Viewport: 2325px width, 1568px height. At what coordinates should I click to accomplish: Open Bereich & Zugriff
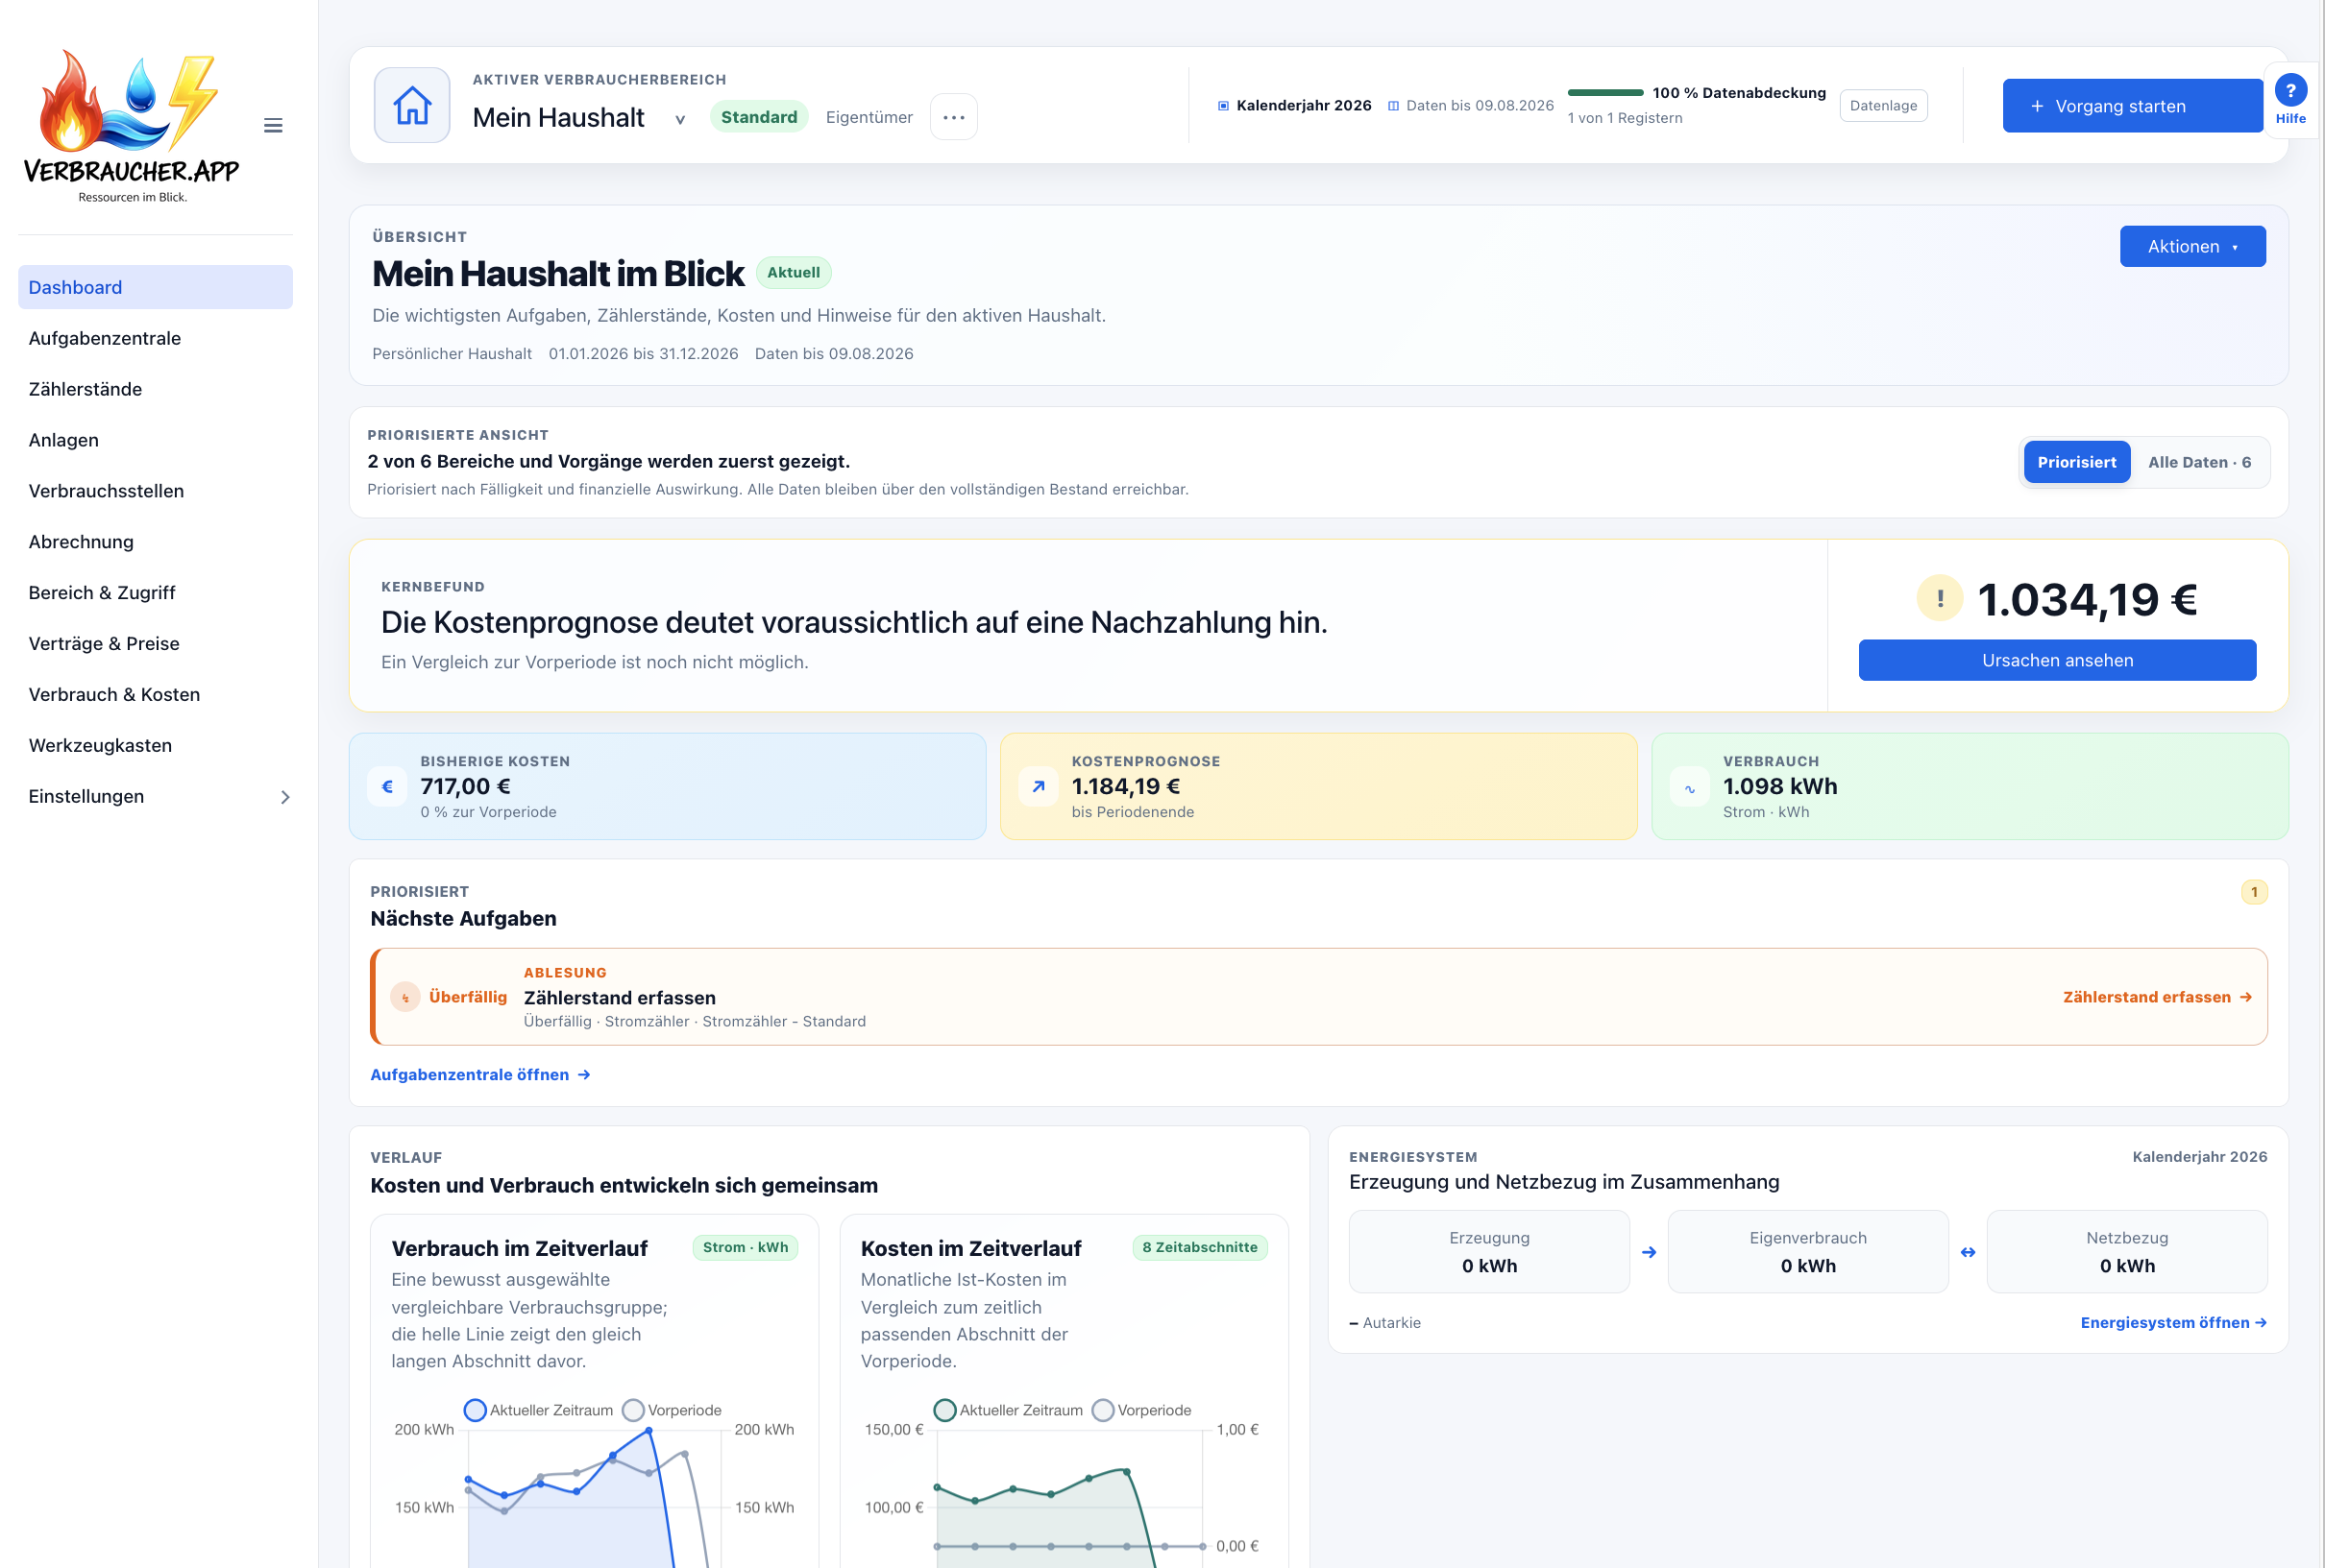pyautogui.click(x=155, y=593)
